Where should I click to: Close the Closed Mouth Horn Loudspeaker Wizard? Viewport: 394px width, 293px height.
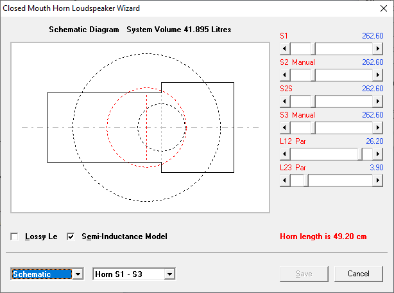point(384,8)
